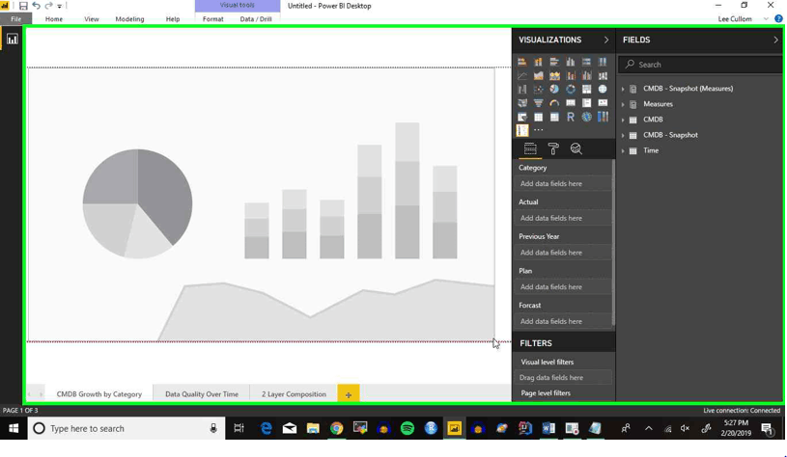787x457 pixels.
Task: Select the R script visual
Action: pyautogui.click(x=570, y=117)
